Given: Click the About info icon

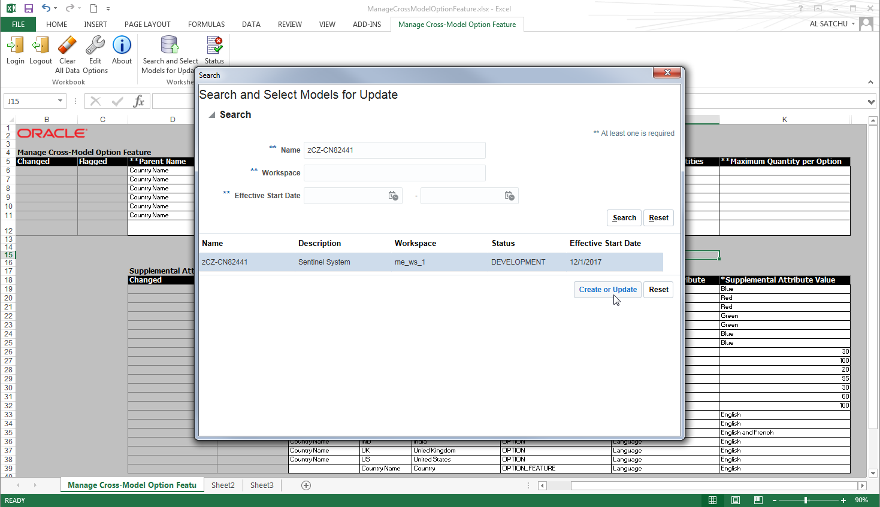Looking at the screenshot, I should coord(122,45).
